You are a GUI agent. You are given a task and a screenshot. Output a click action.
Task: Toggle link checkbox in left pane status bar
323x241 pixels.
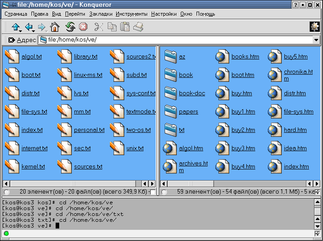tap(153, 192)
